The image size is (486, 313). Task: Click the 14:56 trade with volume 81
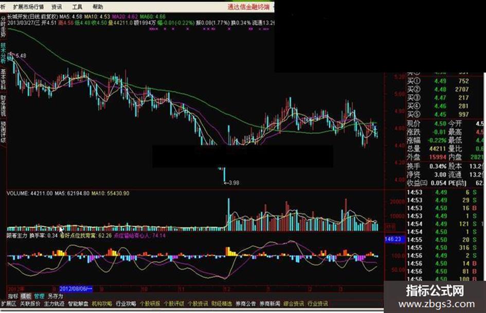point(442,271)
